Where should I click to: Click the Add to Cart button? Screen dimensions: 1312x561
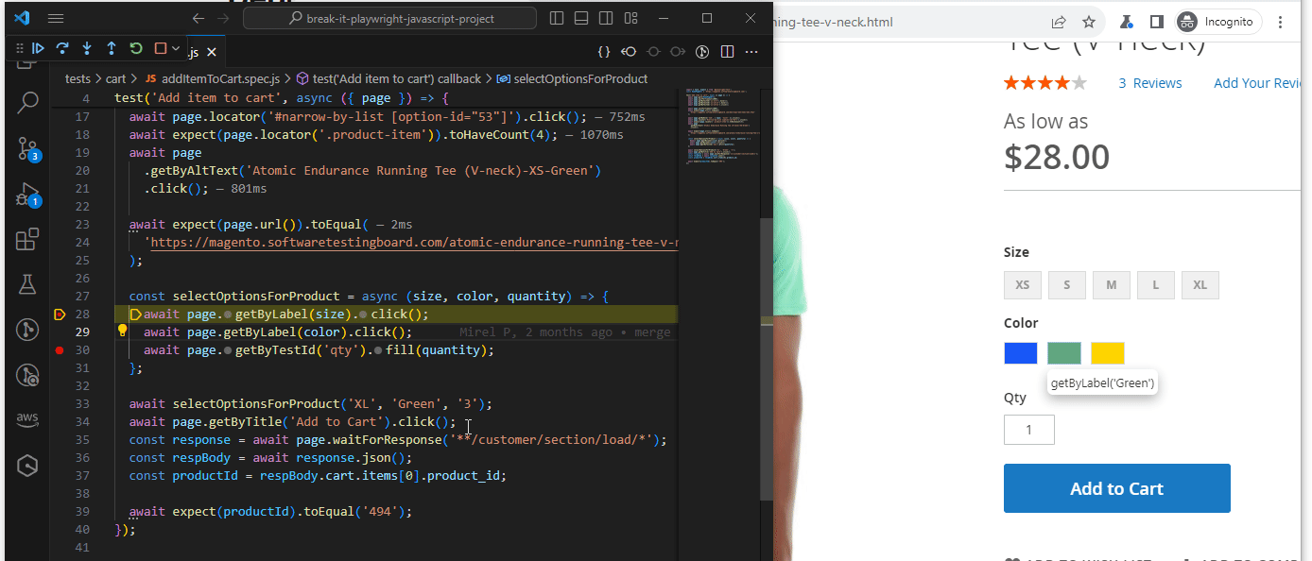click(1116, 488)
